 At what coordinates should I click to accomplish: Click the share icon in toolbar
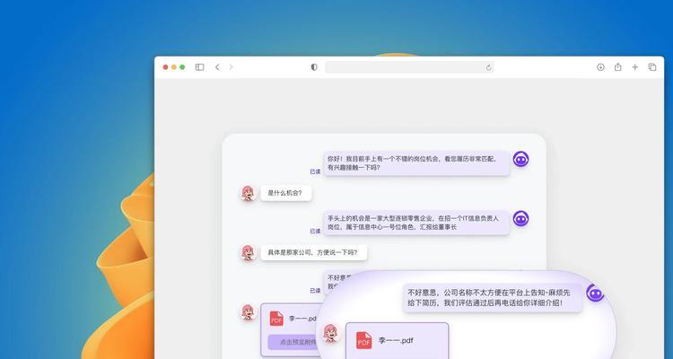tap(617, 66)
